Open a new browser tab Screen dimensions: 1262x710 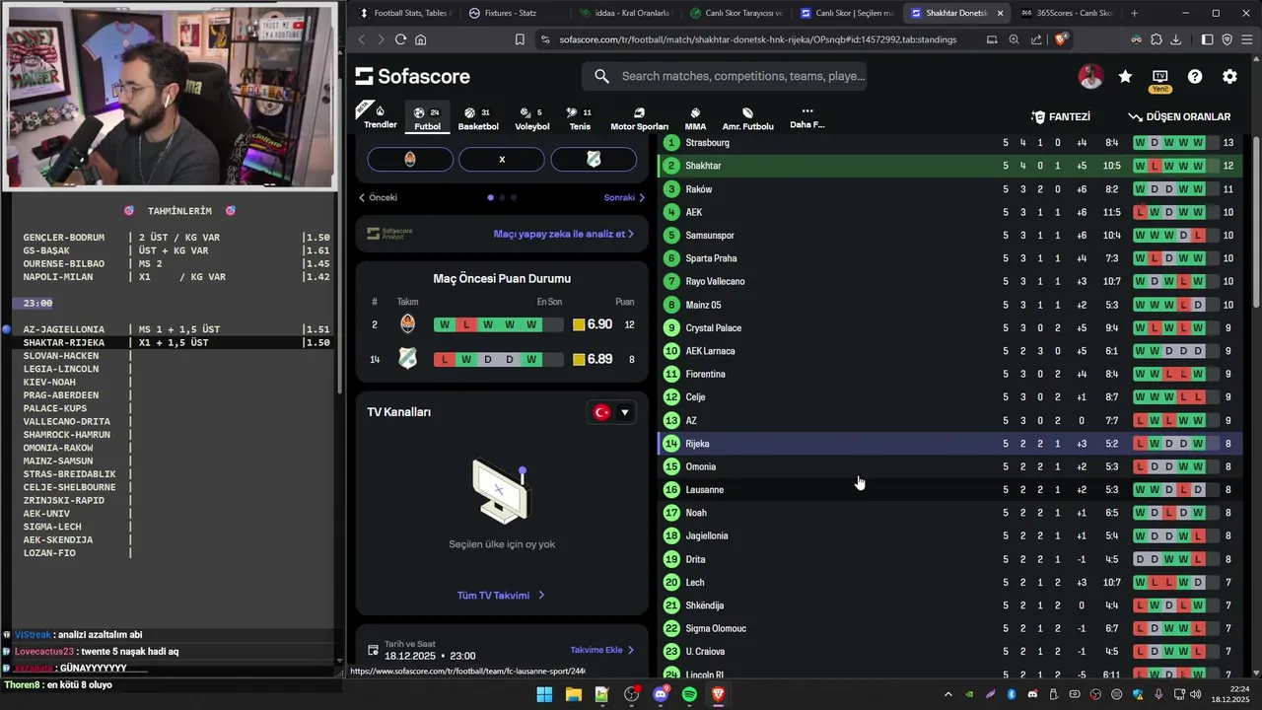click(1134, 13)
